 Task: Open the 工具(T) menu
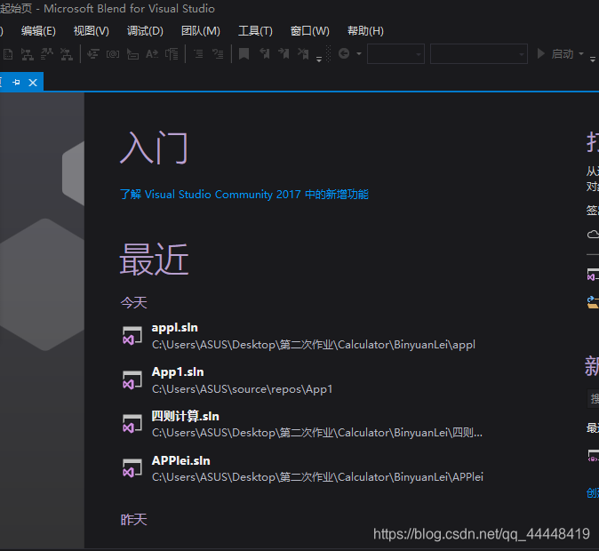pos(255,31)
